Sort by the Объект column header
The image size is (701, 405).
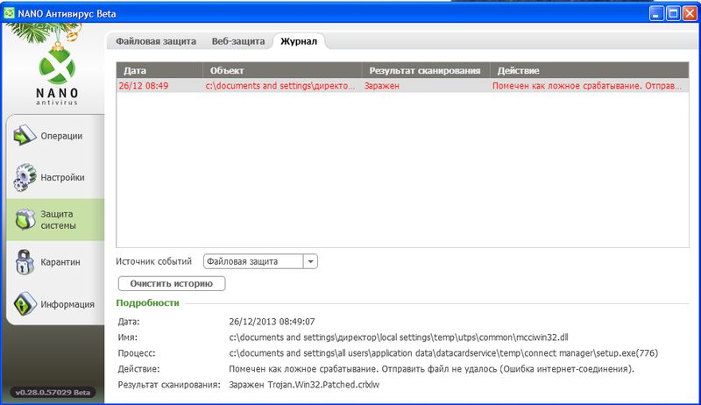click(282, 70)
